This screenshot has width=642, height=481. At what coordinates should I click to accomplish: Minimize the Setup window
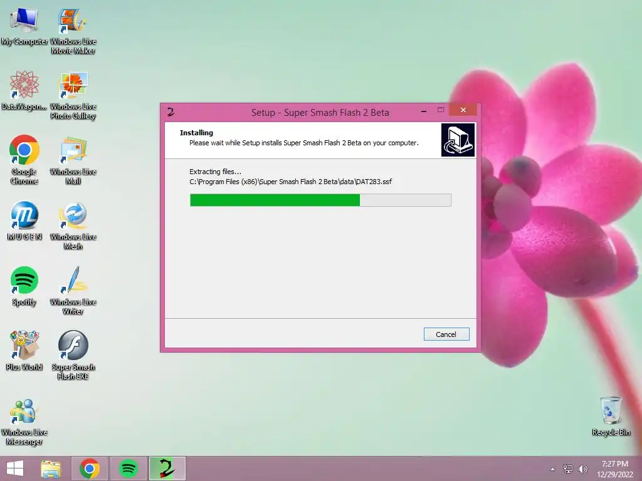tap(424, 110)
